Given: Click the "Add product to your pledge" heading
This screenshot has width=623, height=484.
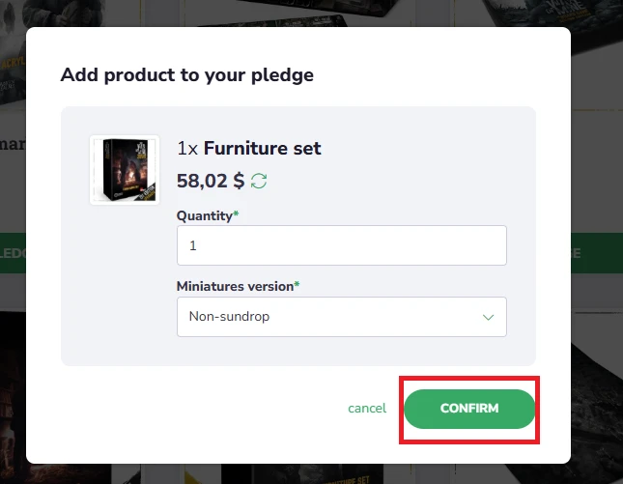Looking at the screenshot, I should coord(186,74).
